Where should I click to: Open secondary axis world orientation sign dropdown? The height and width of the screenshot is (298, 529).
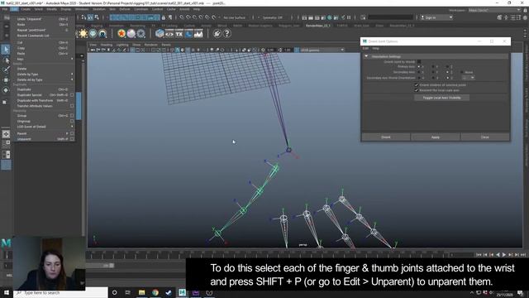[469, 78]
